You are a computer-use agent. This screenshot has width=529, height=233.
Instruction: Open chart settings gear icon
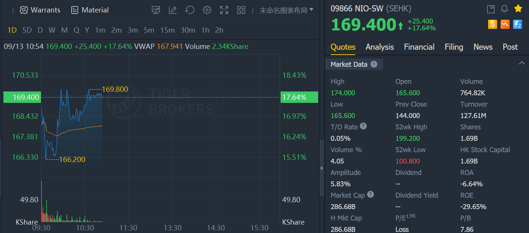(x=207, y=10)
